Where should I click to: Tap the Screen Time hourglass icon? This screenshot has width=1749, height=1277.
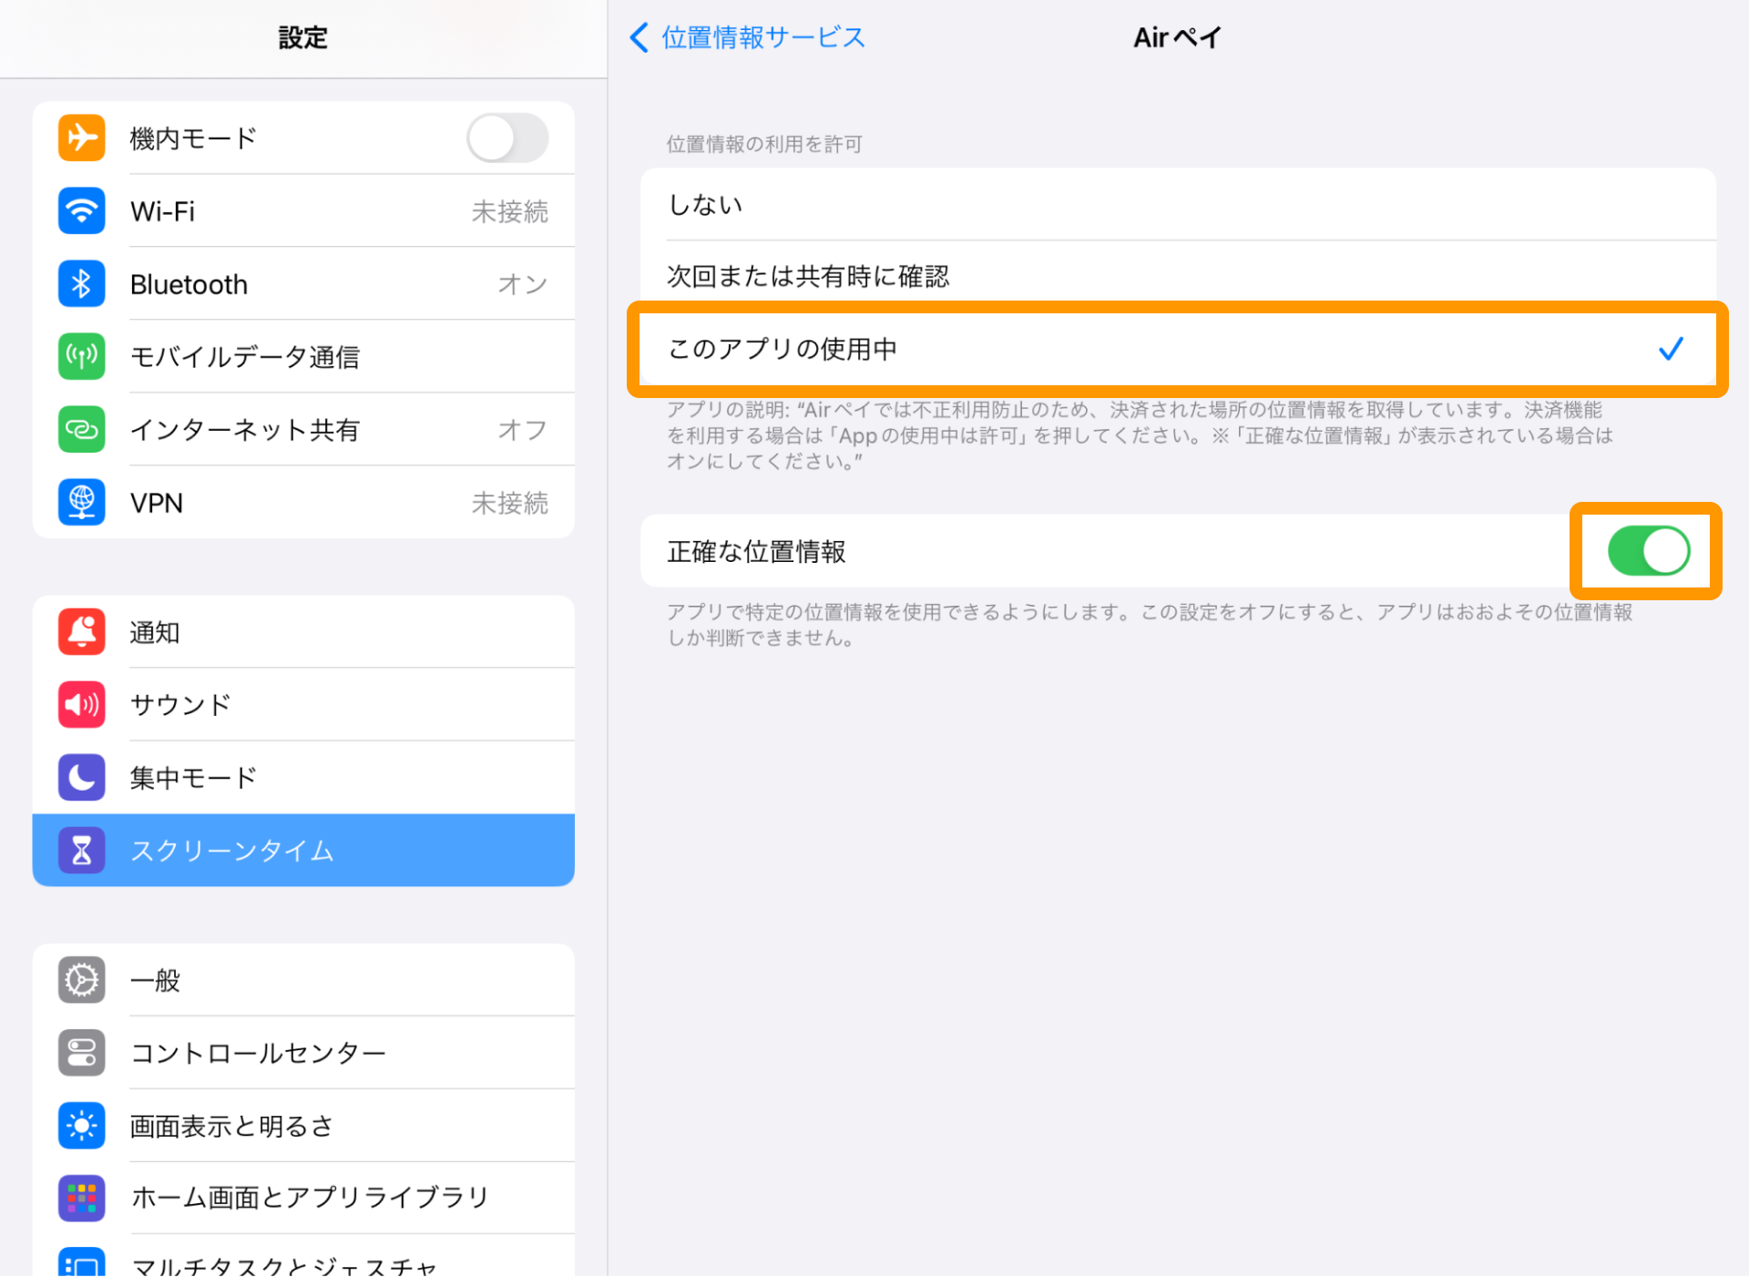81,851
